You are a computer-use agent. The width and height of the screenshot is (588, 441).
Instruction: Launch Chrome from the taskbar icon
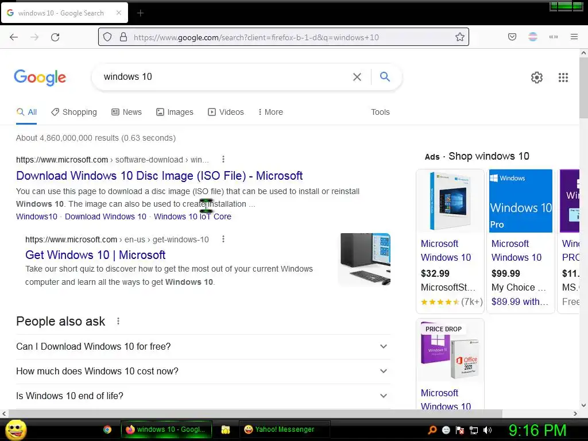pos(107,430)
